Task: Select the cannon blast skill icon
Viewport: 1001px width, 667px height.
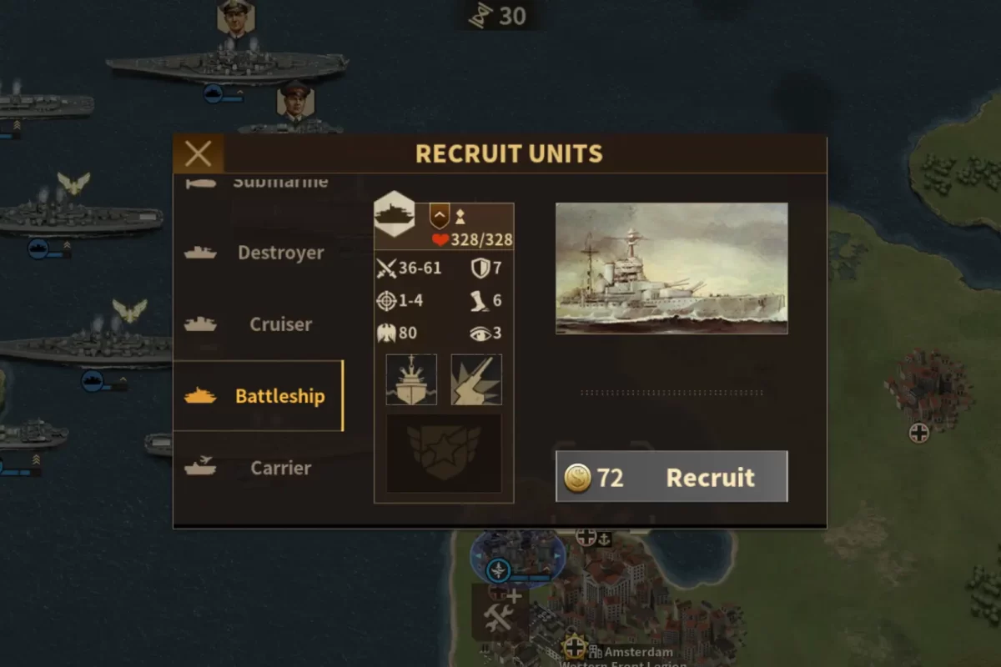Action: point(476,379)
